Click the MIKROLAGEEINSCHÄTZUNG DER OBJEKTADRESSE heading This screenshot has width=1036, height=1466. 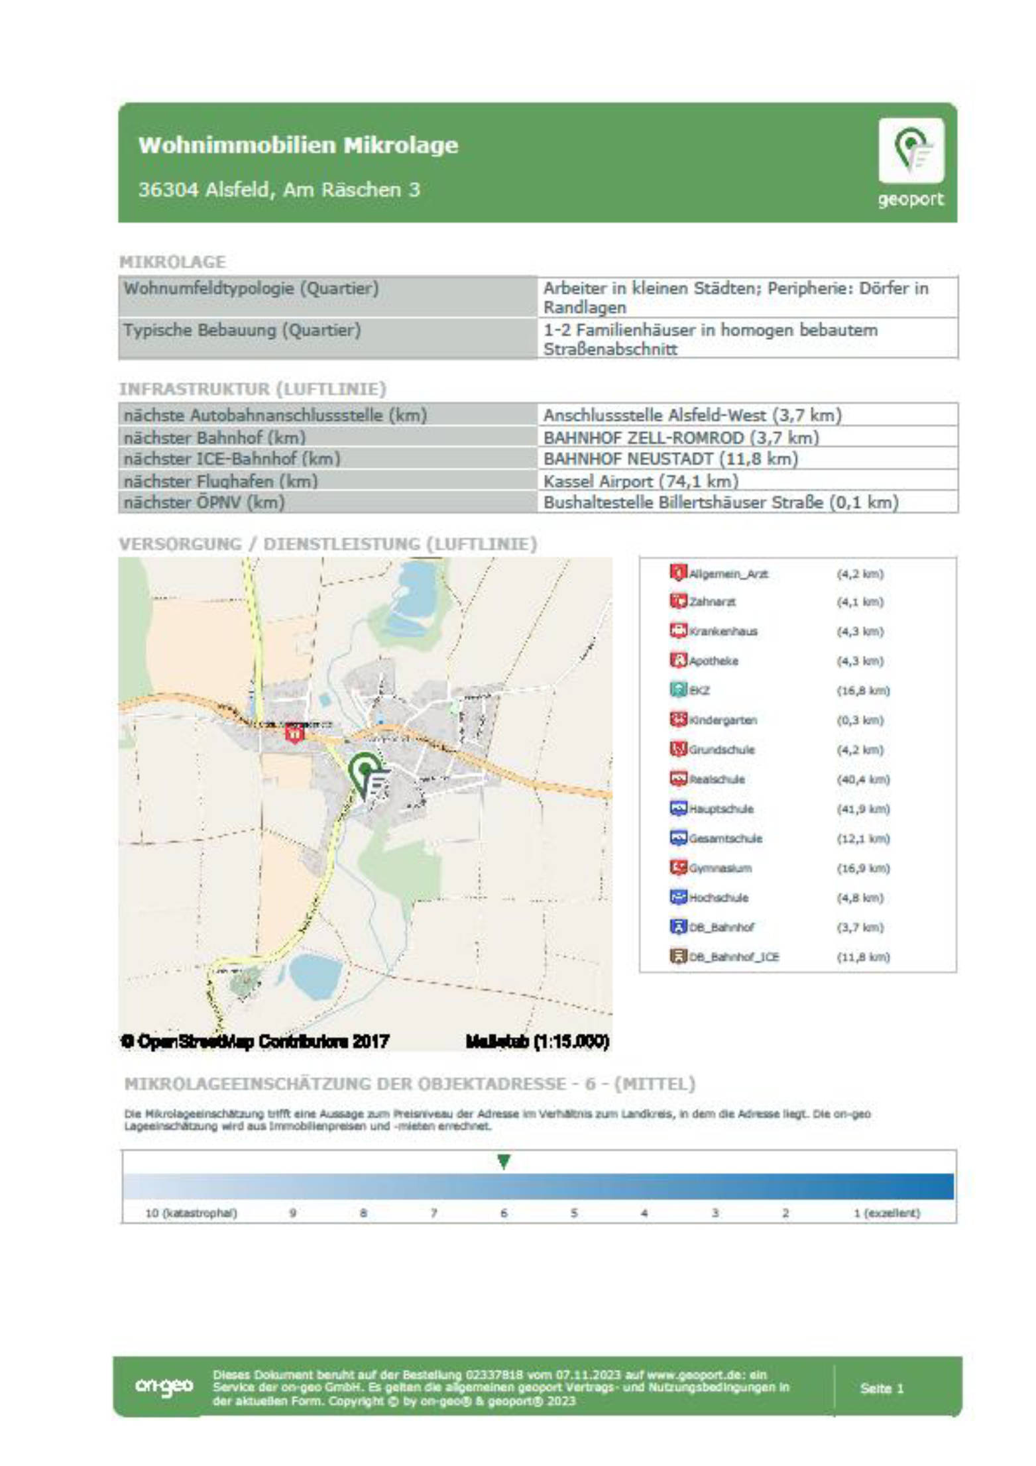(410, 1084)
